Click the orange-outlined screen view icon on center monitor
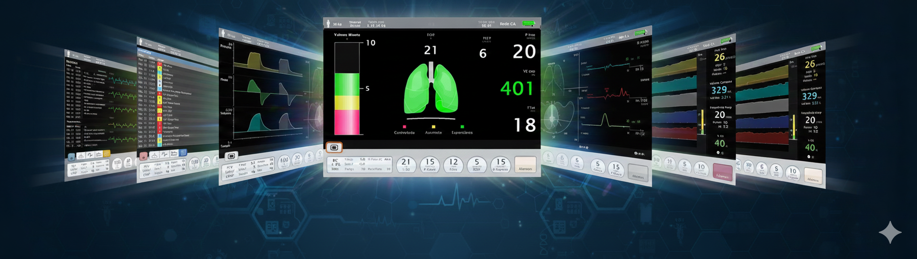This screenshot has width=917, height=259. 334,148
